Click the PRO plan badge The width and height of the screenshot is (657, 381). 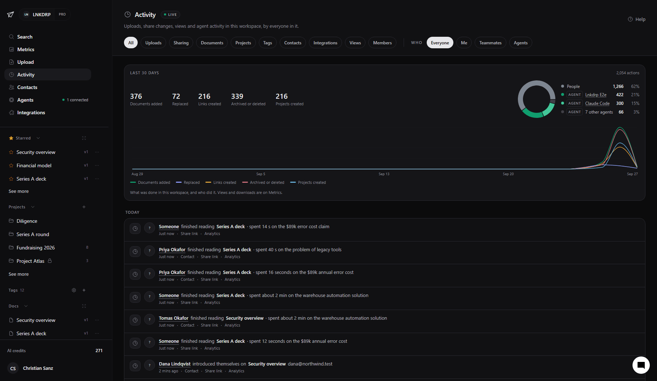coord(62,14)
